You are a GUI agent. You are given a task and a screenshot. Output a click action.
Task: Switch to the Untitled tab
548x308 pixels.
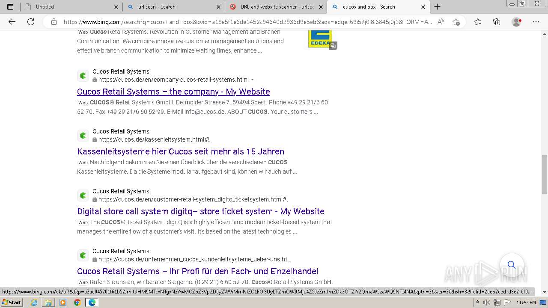click(71, 7)
